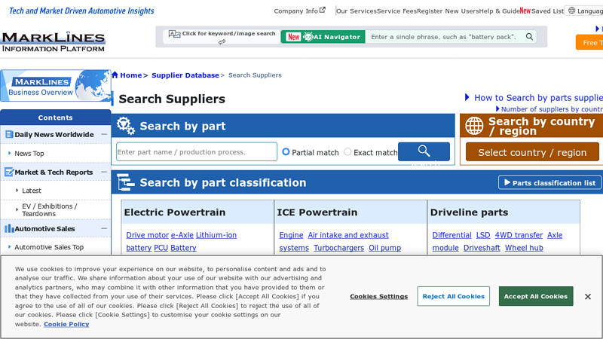This screenshot has width=603, height=339.
Task: Click the Market & Tech Reports icon
Action: (x=9, y=173)
